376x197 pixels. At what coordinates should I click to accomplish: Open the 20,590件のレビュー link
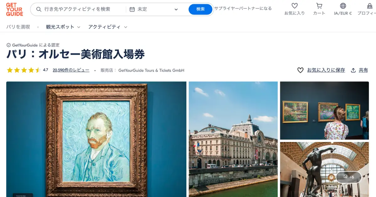click(x=71, y=70)
